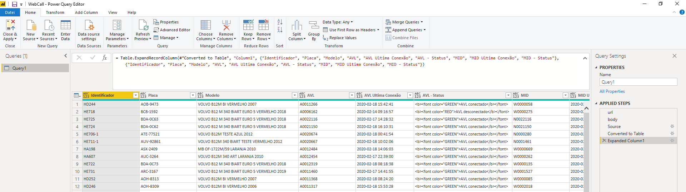The image size is (686, 192).
Task: Click Refresh Preview icon
Action: 143,25
